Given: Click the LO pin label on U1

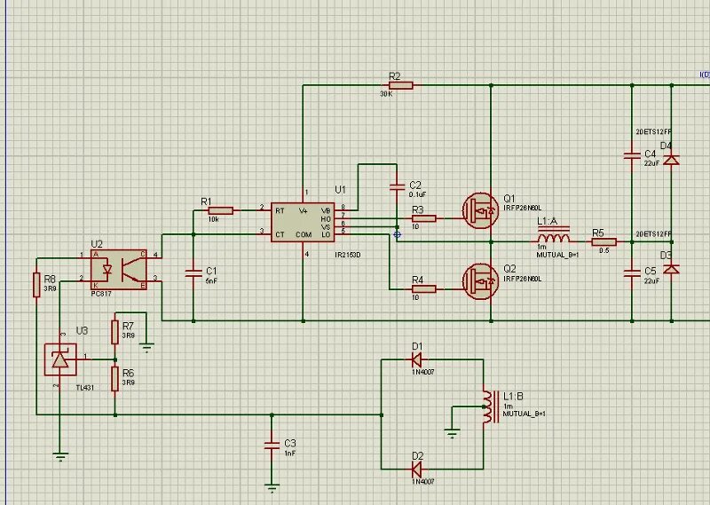Looking at the screenshot, I should pyautogui.click(x=326, y=234).
